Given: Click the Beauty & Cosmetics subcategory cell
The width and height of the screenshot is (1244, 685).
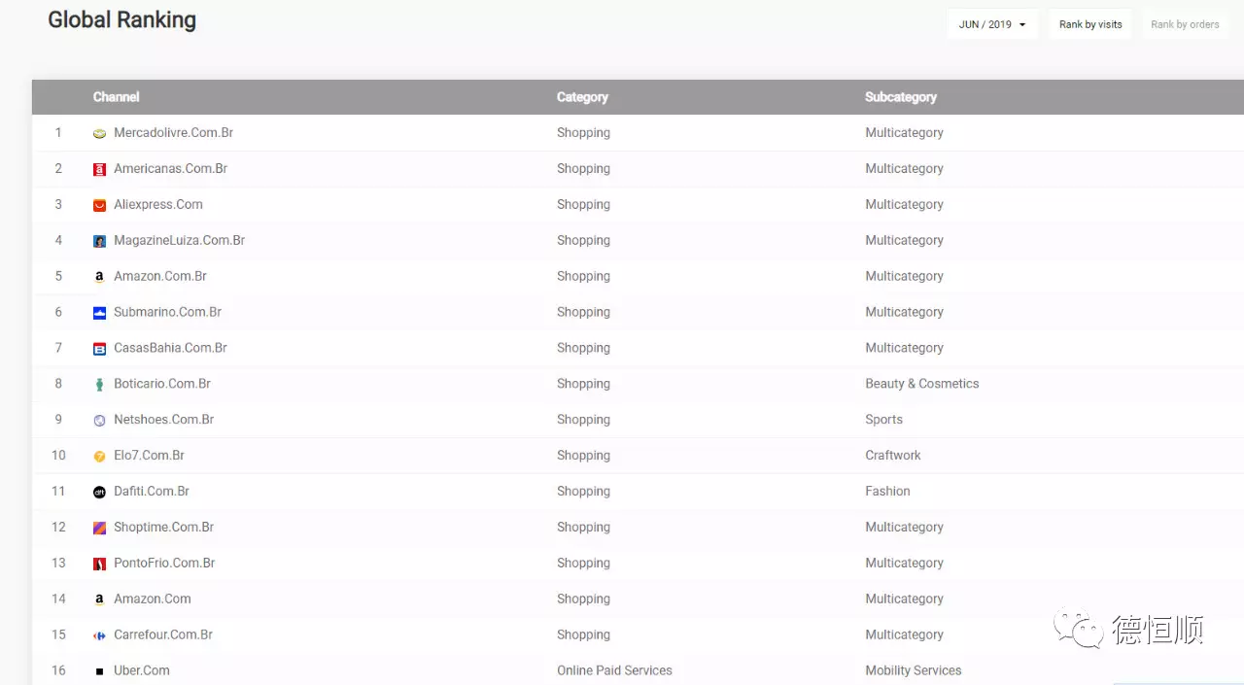Looking at the screenshot, I should click(922, 384).
